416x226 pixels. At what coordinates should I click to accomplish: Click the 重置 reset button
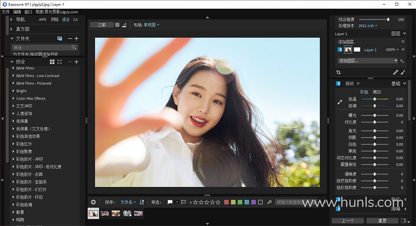pos(382,220)
